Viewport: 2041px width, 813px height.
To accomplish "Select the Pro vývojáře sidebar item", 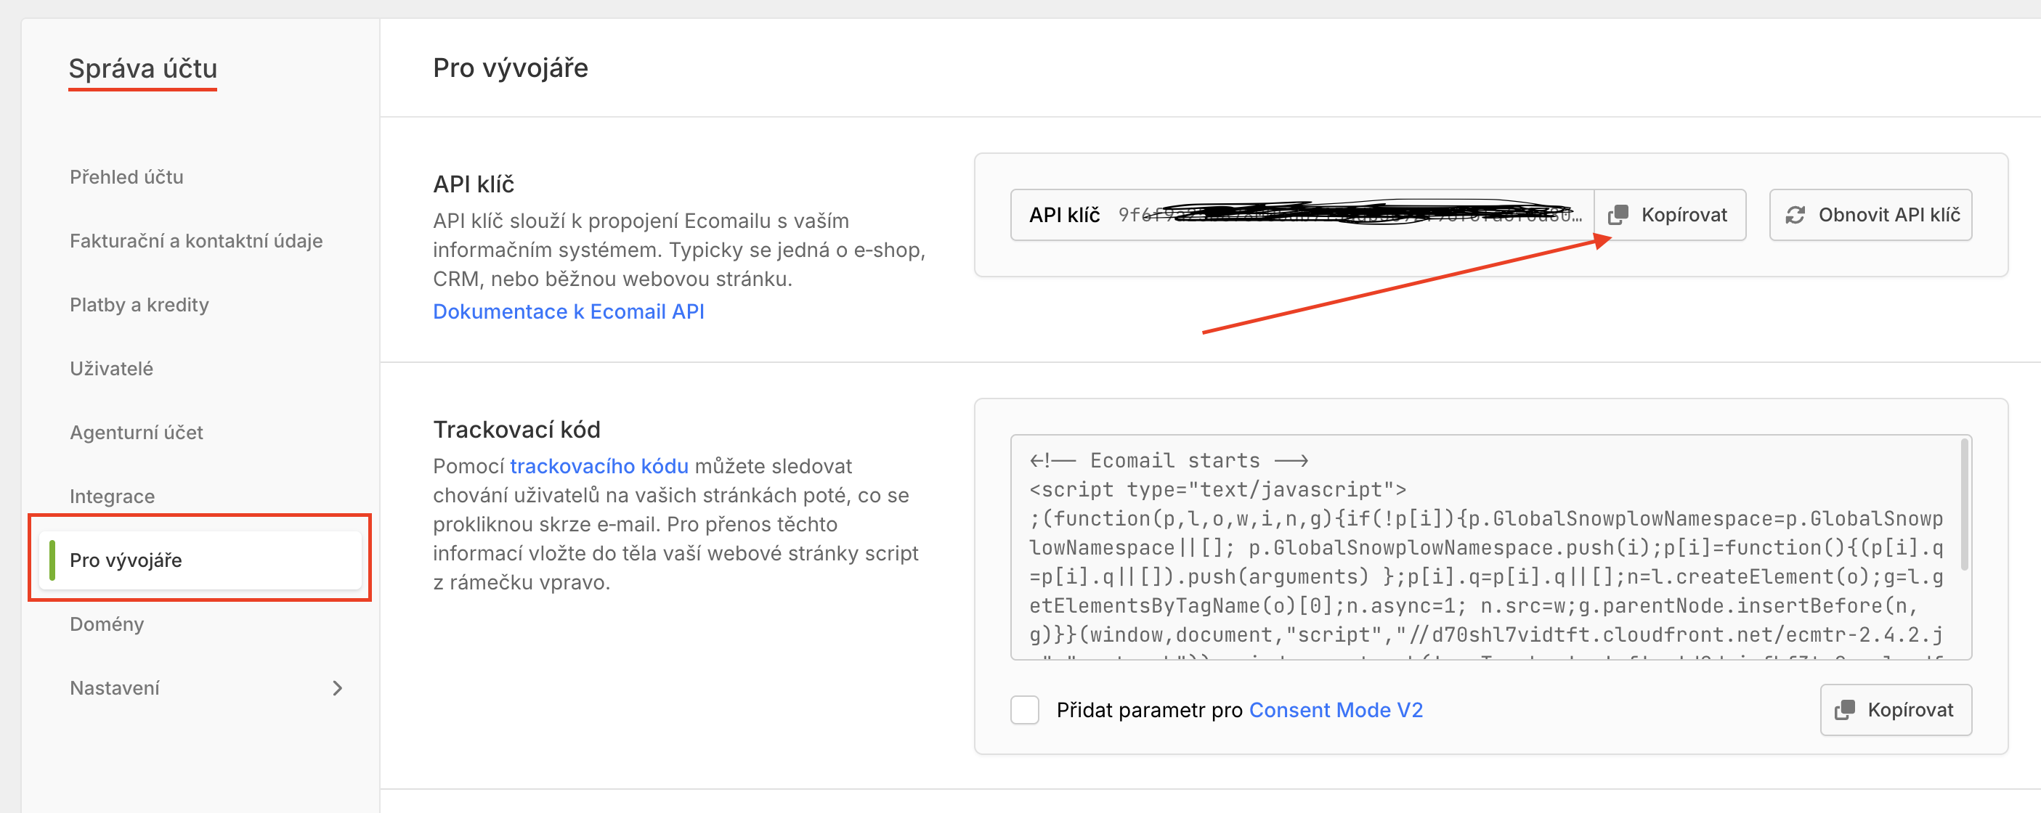I will pos(200,560).
